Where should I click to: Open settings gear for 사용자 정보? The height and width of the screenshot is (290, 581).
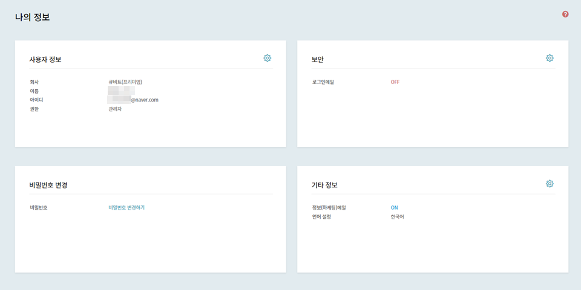coord(268,58)
